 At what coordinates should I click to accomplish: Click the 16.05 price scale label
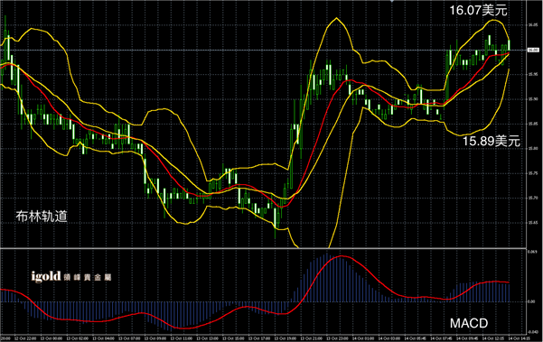point(533,25)
